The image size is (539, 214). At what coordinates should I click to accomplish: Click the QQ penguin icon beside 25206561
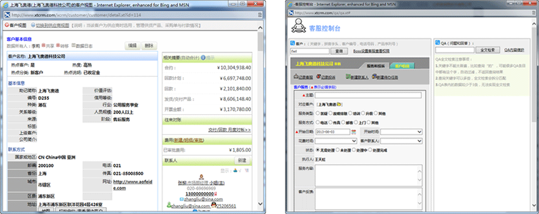point(214,205)
